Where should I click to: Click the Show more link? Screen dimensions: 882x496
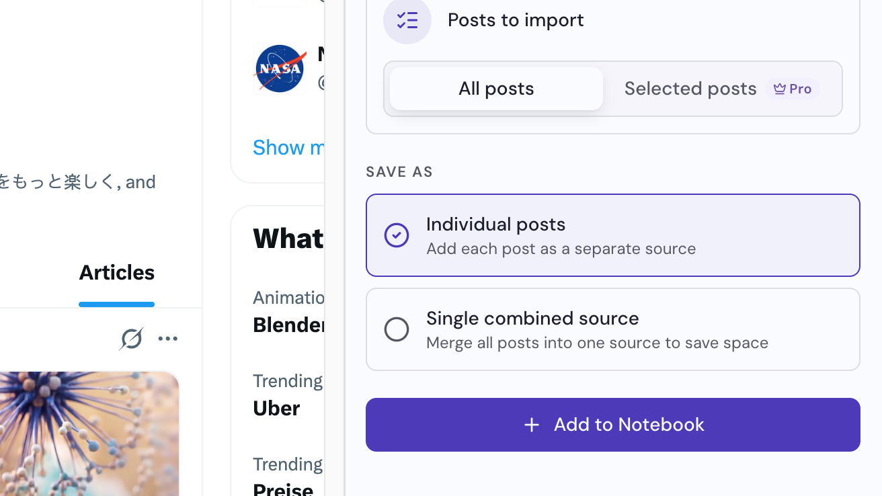pyautogui.click(x=288, y=147)
